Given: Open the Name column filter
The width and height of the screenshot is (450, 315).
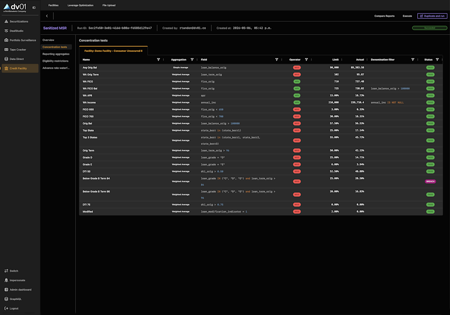Looking at the screenshot, I should (x=159, y=60).
